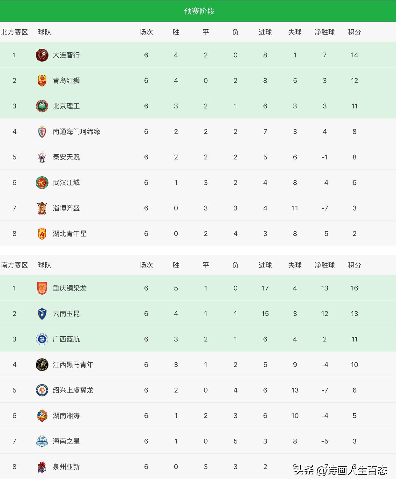Click the southern 净胜球 column header
Viewport: 396px width, 484px height.
pos(325,265)
